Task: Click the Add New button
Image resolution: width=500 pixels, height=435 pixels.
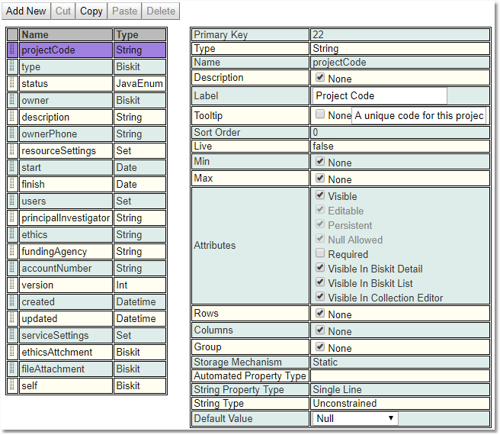Action: (27, 11)
